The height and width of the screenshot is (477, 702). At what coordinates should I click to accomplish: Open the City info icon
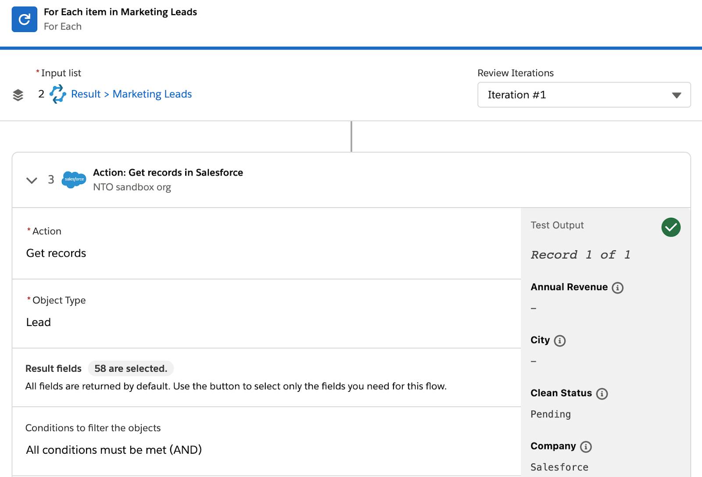click(560, 341)
